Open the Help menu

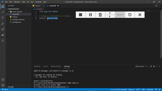point(45,2)
